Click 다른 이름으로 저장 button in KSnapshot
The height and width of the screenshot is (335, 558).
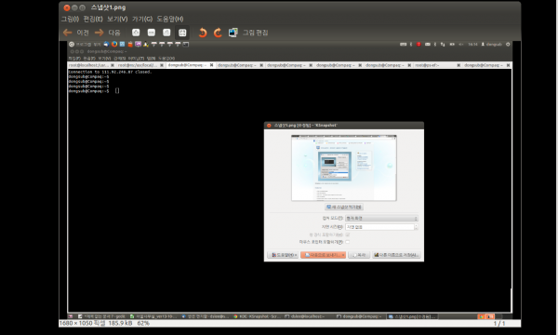click(x=396, y=255)
